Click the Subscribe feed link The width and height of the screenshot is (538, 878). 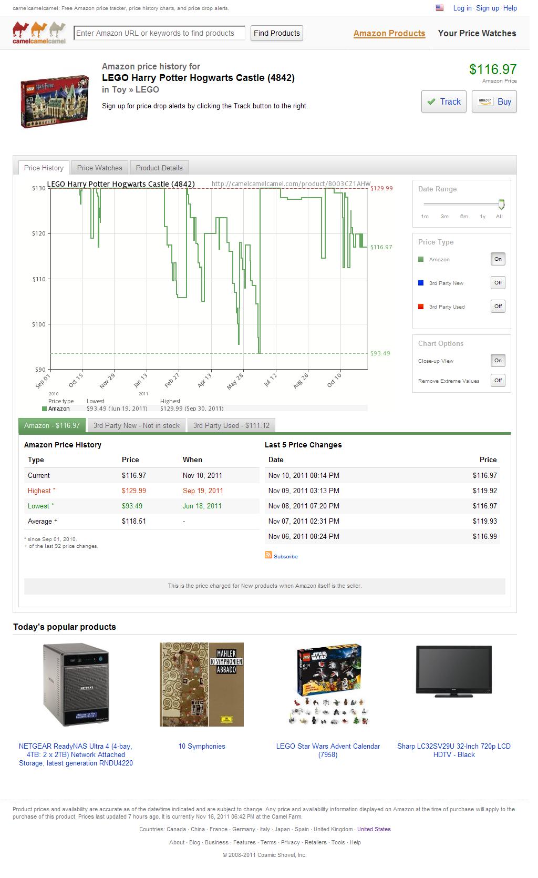coord(286,556)
